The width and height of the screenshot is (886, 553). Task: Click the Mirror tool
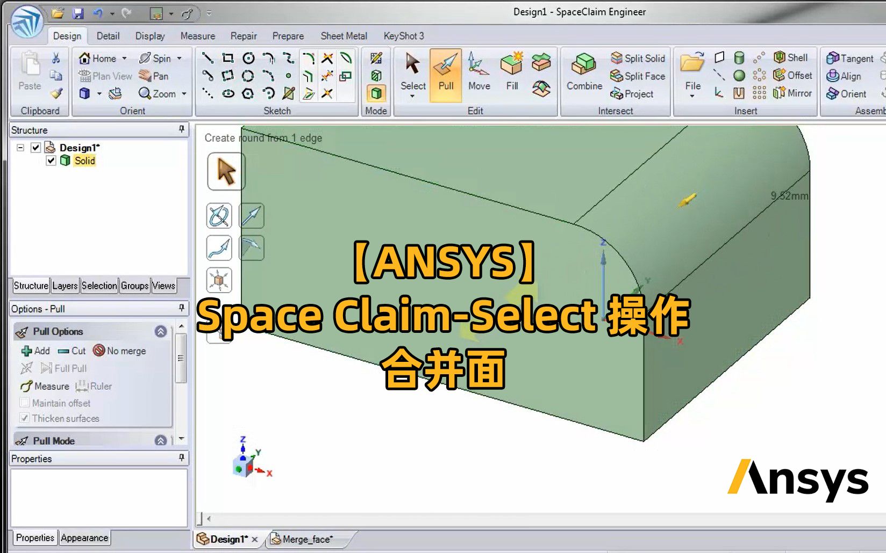point(792,93)
